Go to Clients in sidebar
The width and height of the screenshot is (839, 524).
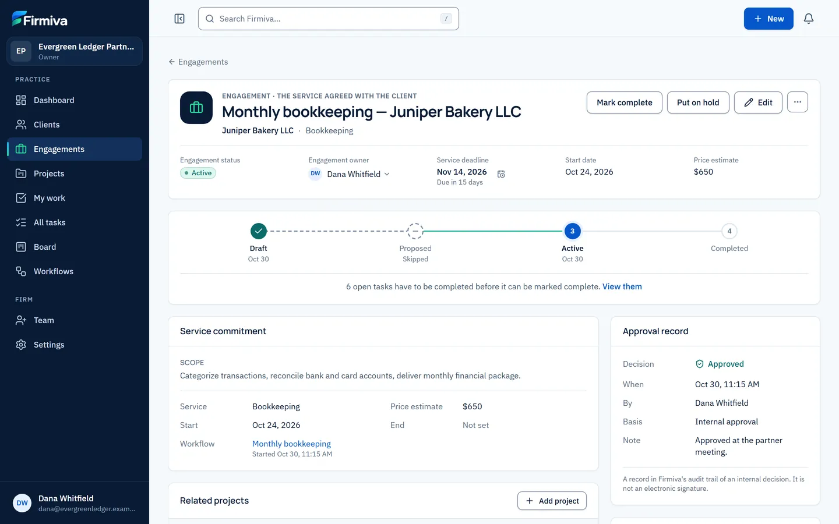pyautogui.click(x=75, y=125)
